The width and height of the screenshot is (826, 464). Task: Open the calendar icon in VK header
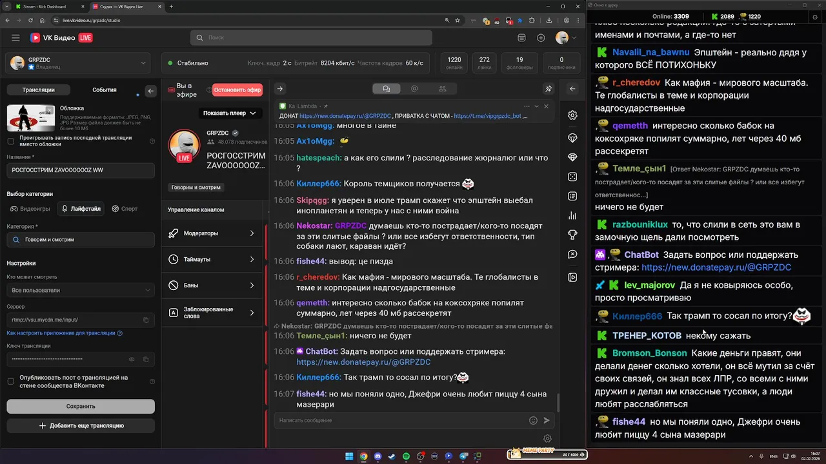tap(522, 38)
